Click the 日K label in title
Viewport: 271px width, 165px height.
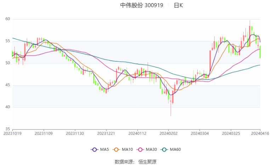(x=178, y=5)
